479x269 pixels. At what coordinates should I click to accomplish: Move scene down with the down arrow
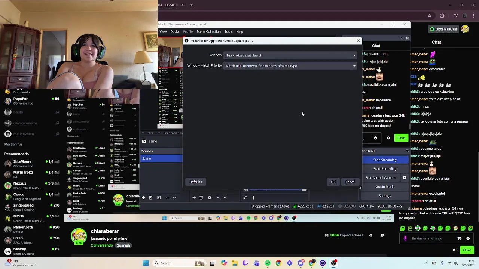point(174,197)
